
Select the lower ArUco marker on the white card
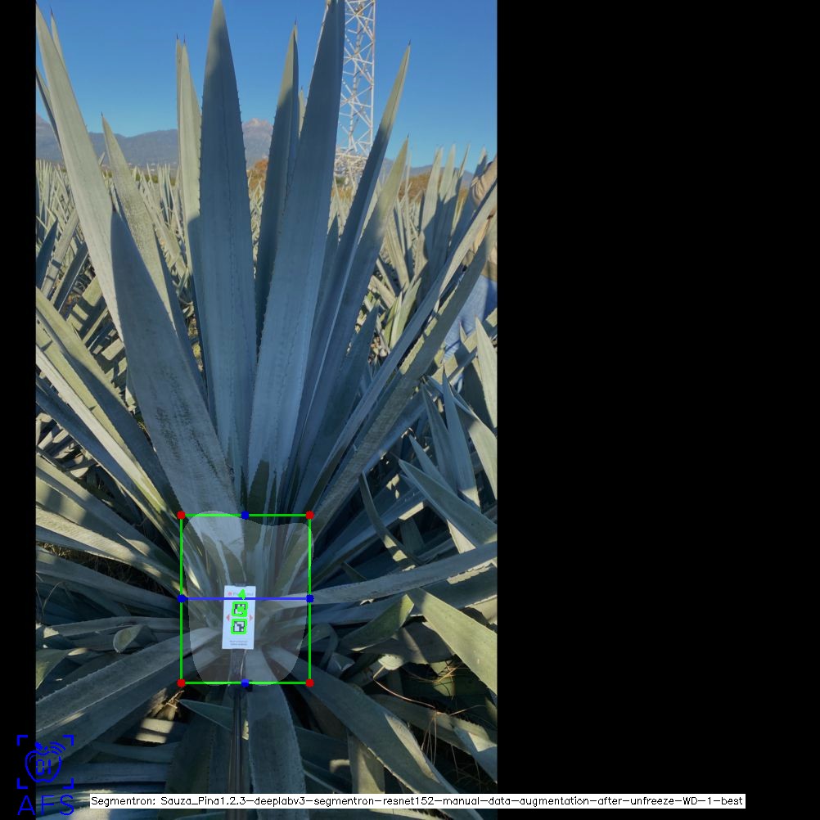[x=239, y=627]
